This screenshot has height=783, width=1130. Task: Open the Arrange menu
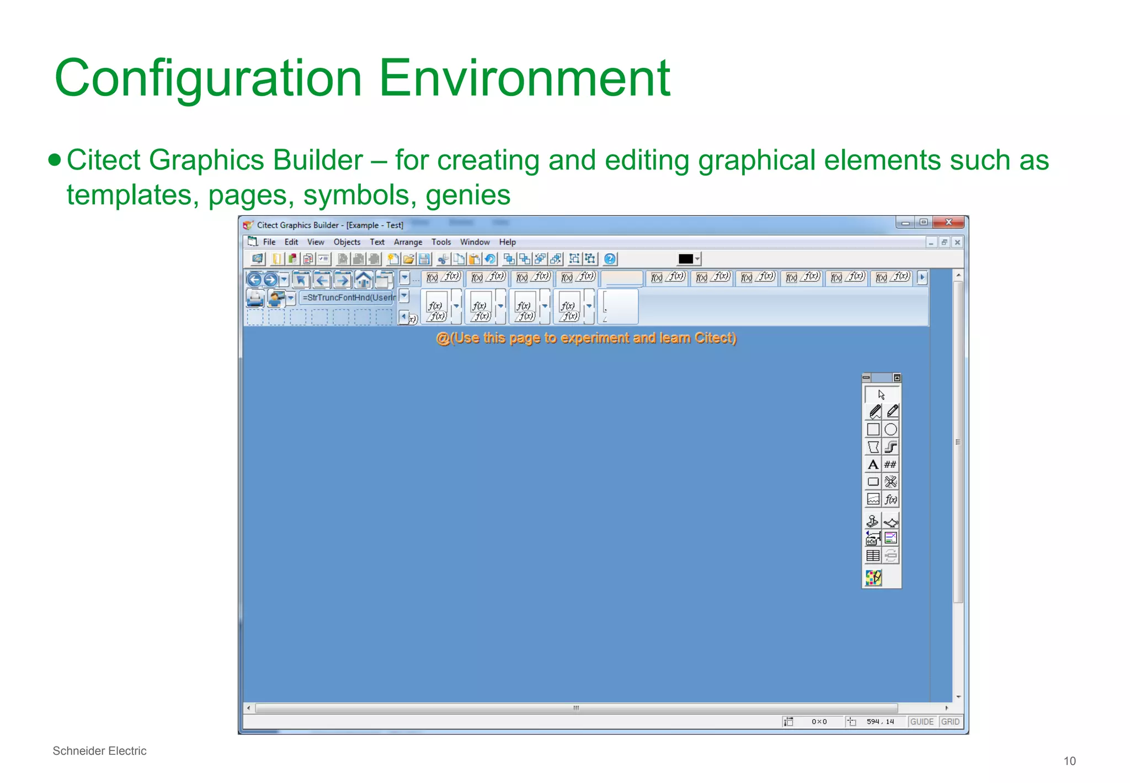pyautogui.click(x=408, y=242)
